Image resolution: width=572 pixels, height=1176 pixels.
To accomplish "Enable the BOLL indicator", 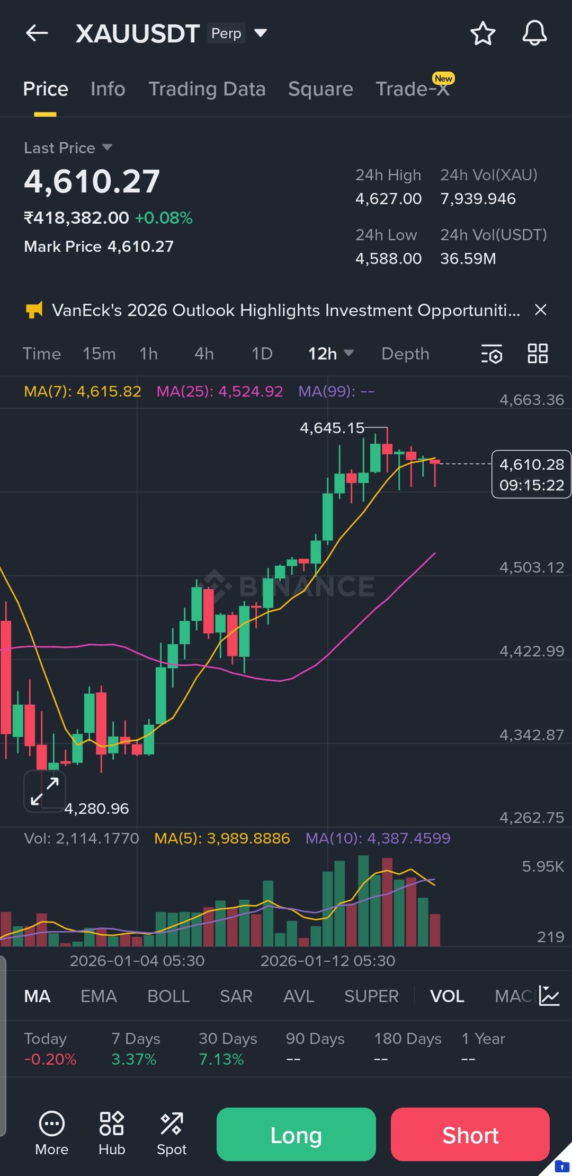I will click(168, 996).
